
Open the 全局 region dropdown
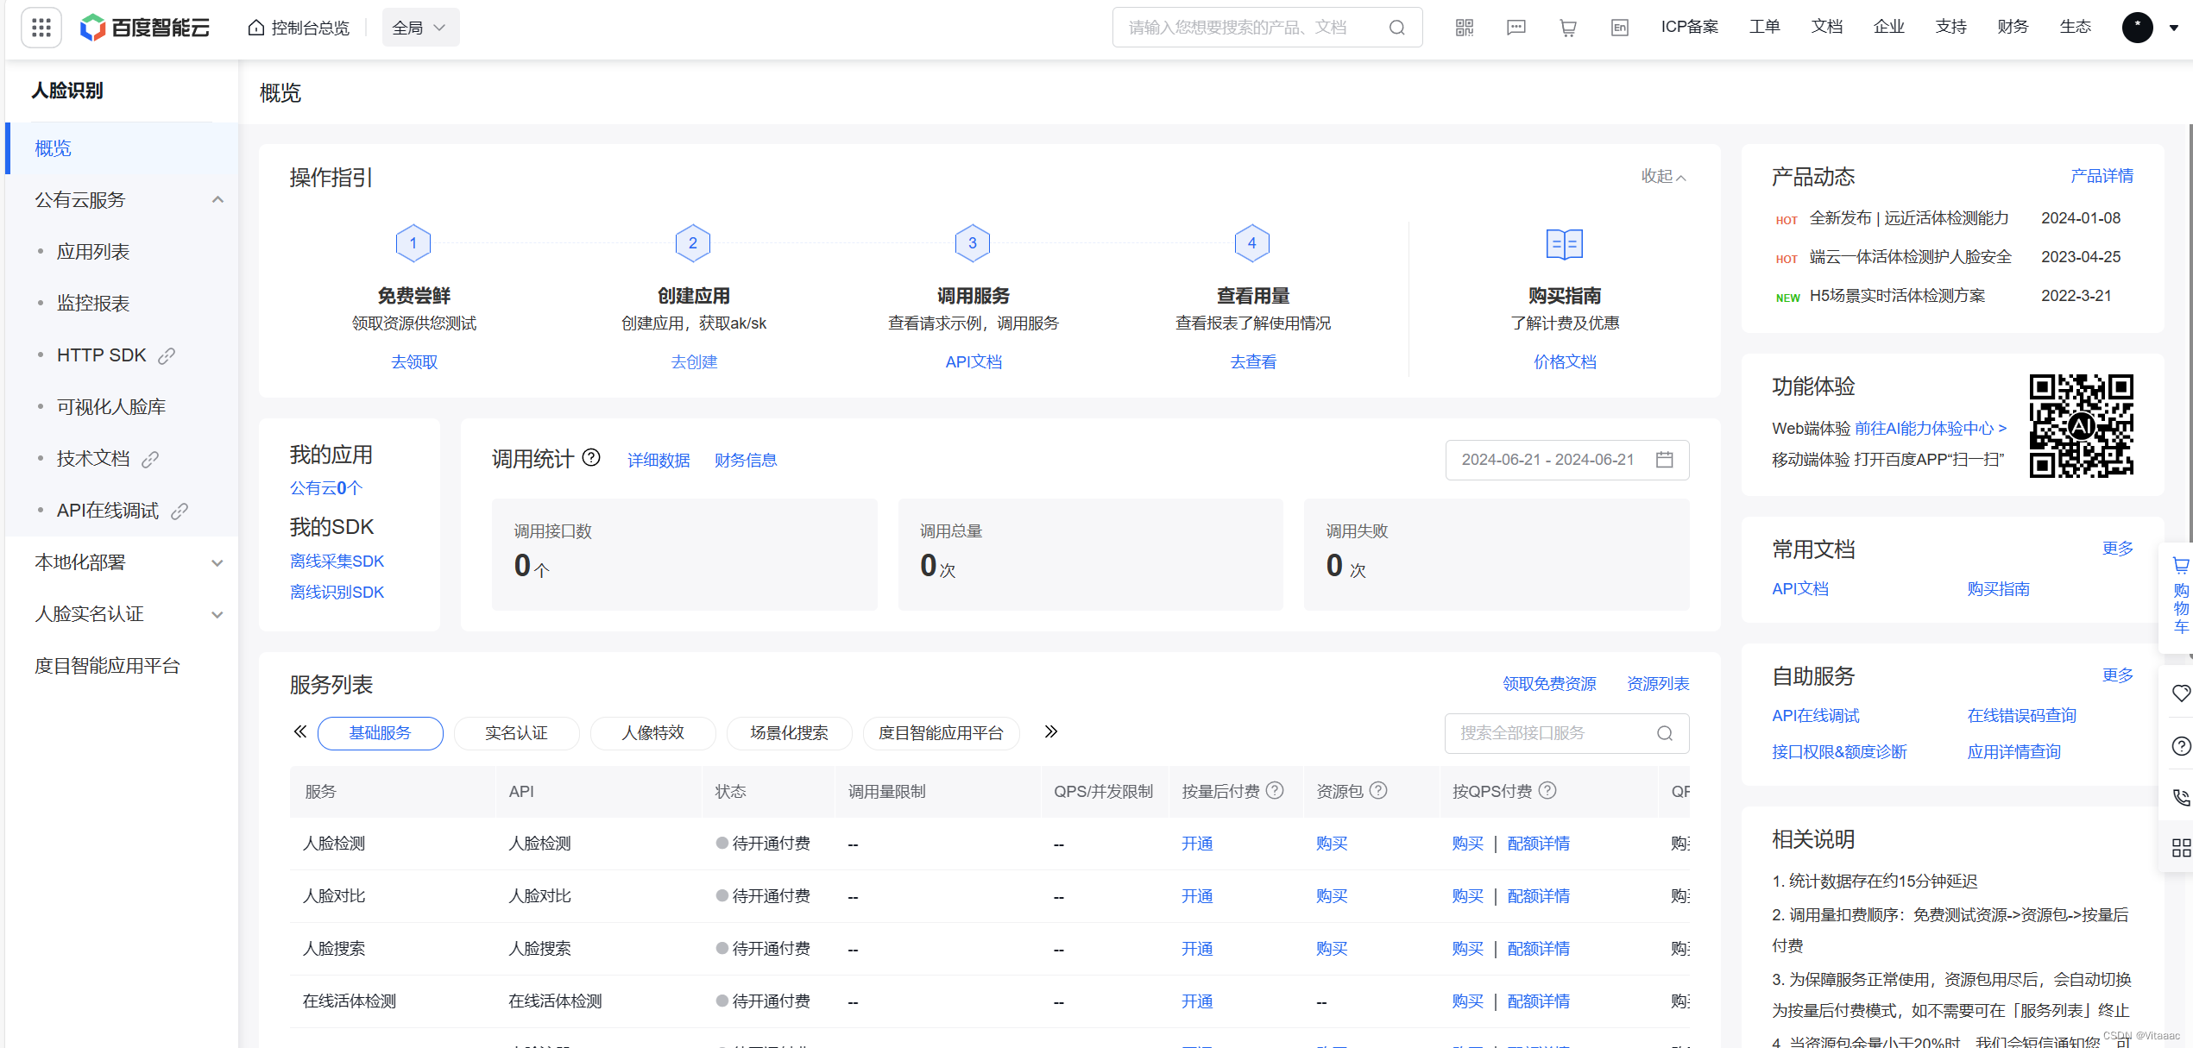click(x=420, y=28)
